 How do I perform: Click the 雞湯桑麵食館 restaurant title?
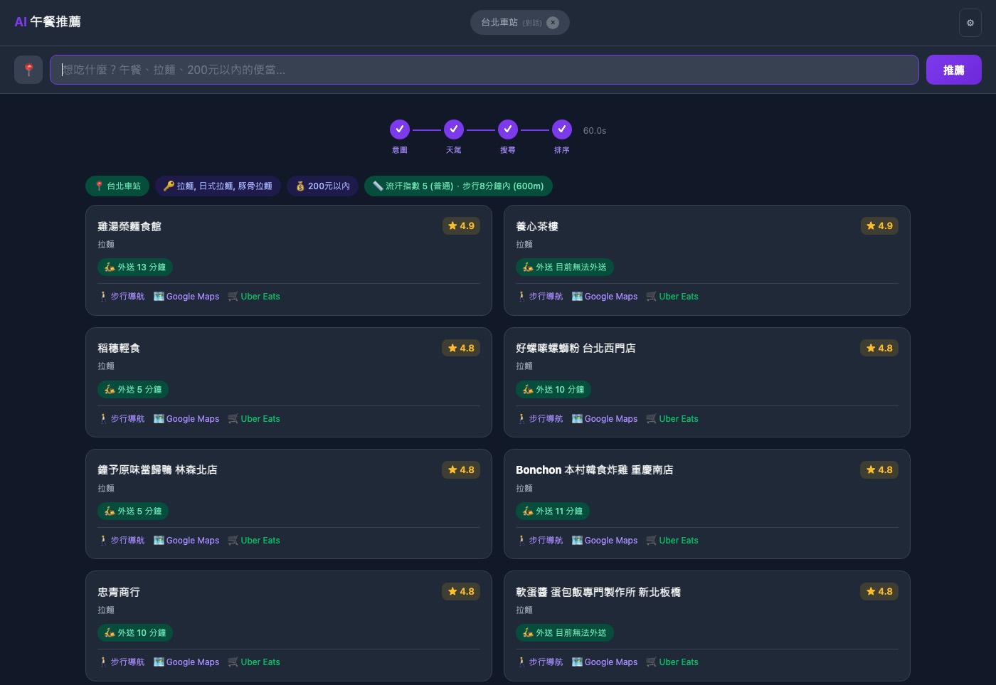pos(129,226)
